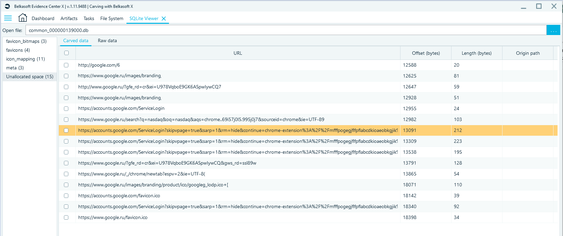Close the SQLite Viewer tab
The height and width of the screenshot is (236, 563).
(x=164, y=19)
